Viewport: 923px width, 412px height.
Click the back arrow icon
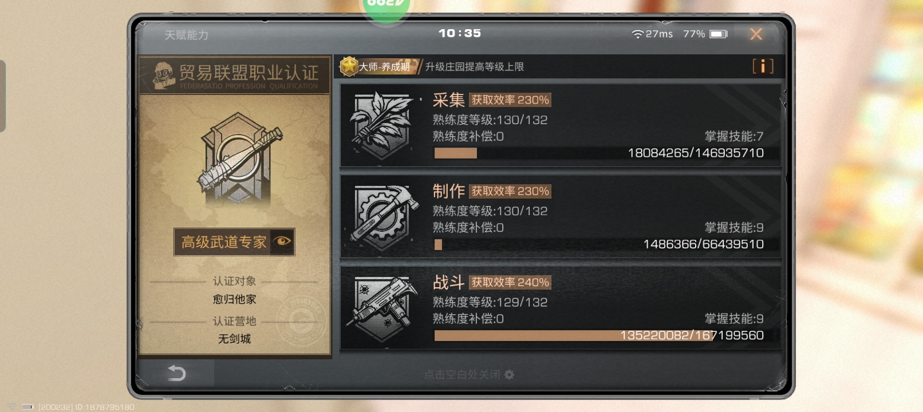coord(177,374)
